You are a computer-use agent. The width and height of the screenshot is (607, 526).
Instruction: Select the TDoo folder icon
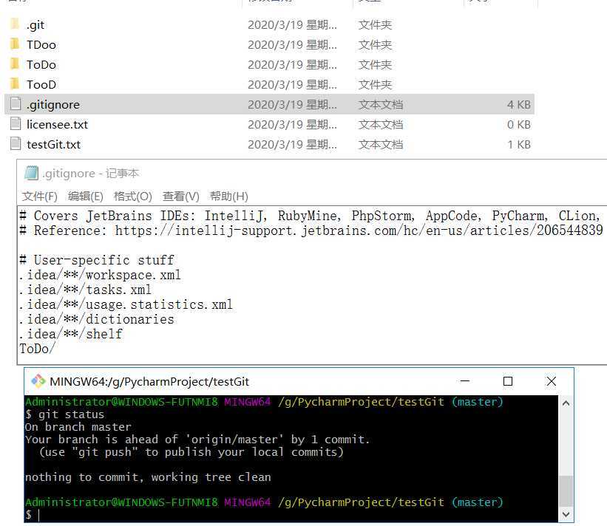coord(15,44)
